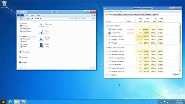The image size is (185, 104).
Task: Click the search magnifier in Libraries
Action: pyautogui.click(x=93, y=19)
